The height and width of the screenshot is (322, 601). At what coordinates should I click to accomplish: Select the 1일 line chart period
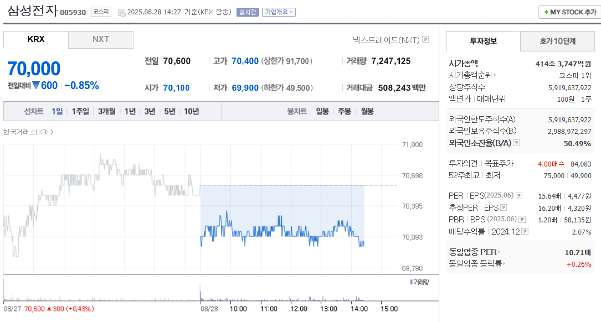pyautogui.click(x=57, y=111)
